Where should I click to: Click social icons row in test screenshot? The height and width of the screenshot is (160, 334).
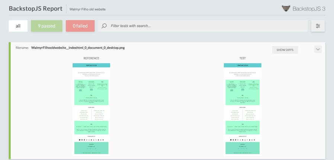coord(243,140)
